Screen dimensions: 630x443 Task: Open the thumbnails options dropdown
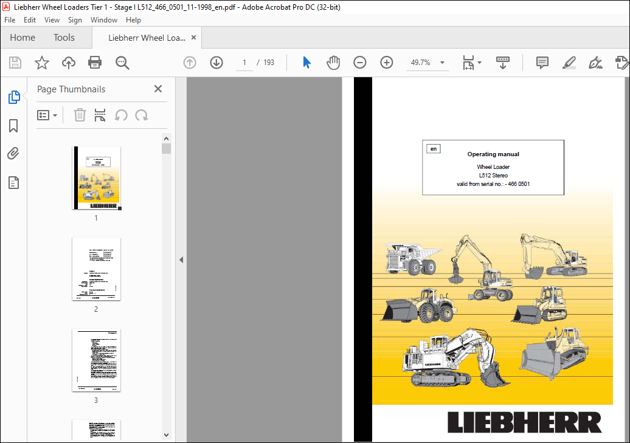(x=47, y=115)
